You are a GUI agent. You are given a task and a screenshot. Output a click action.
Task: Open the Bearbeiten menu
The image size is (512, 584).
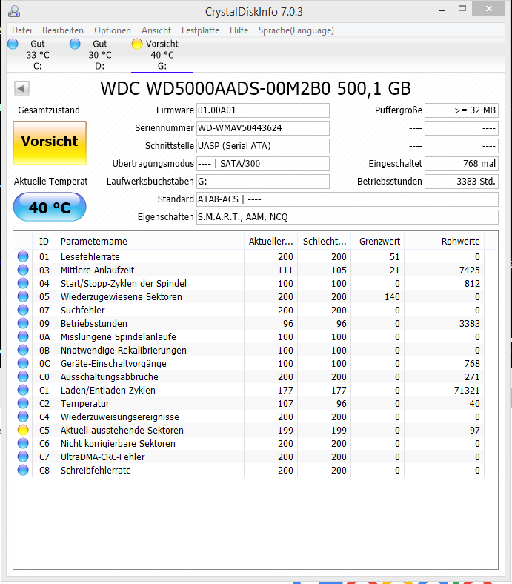tap(63, 30)
